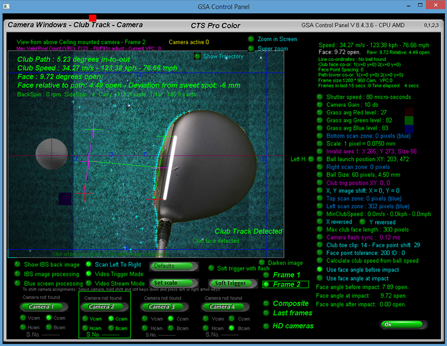The width and height of the screenshot is (447, 346).
Task: Fire the Soft Trigger button
Action: coord(233,283)
